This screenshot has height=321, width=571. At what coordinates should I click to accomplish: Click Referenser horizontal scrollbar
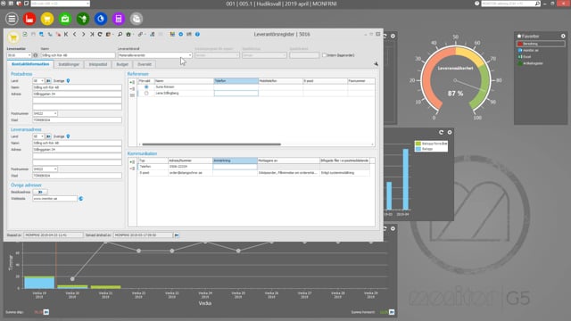(x=211, y=144)
